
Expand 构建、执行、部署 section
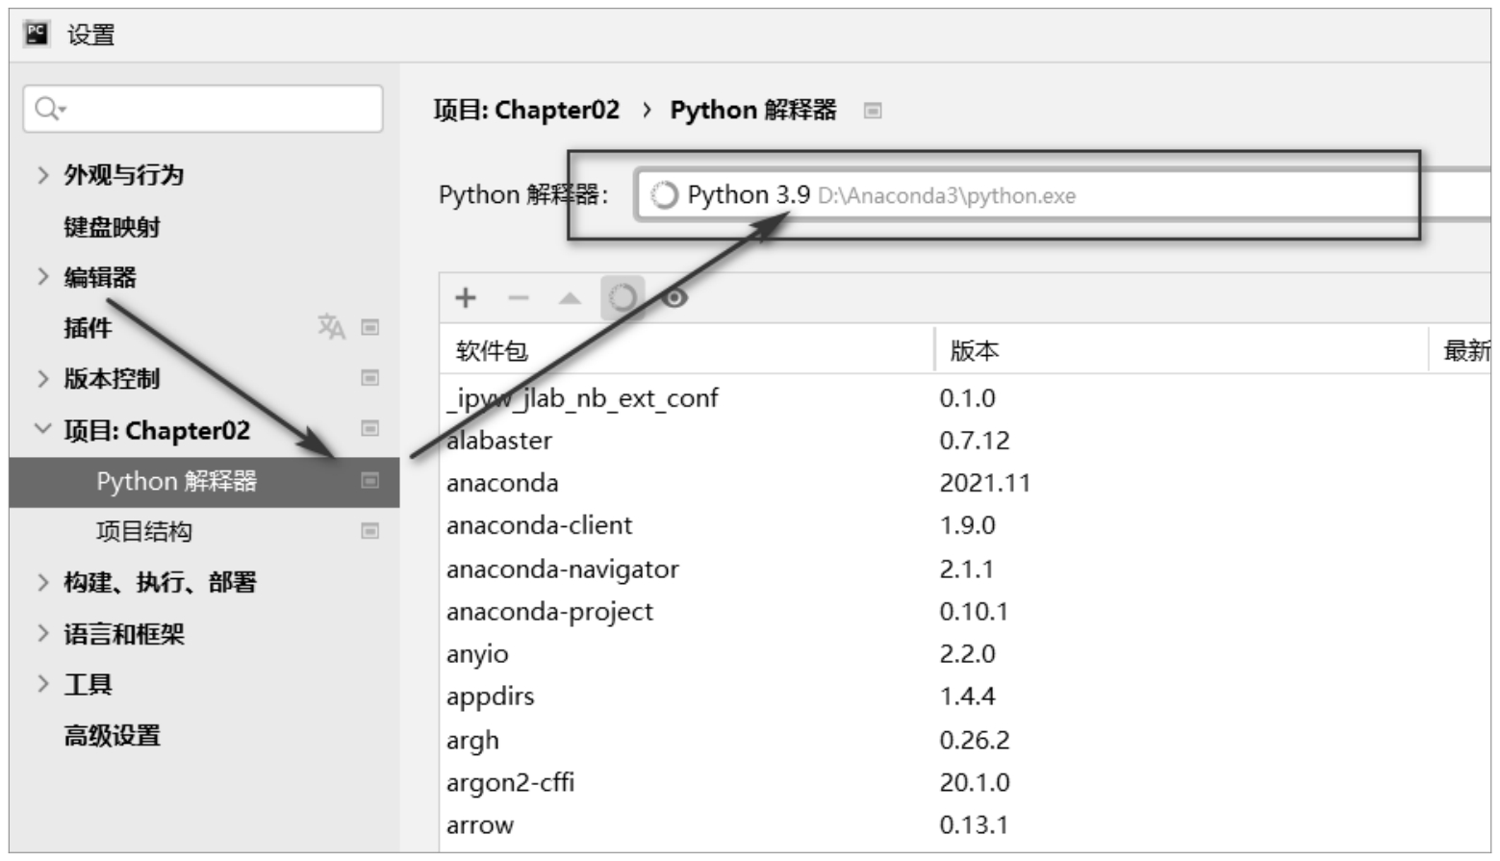[x=42, y=582]
